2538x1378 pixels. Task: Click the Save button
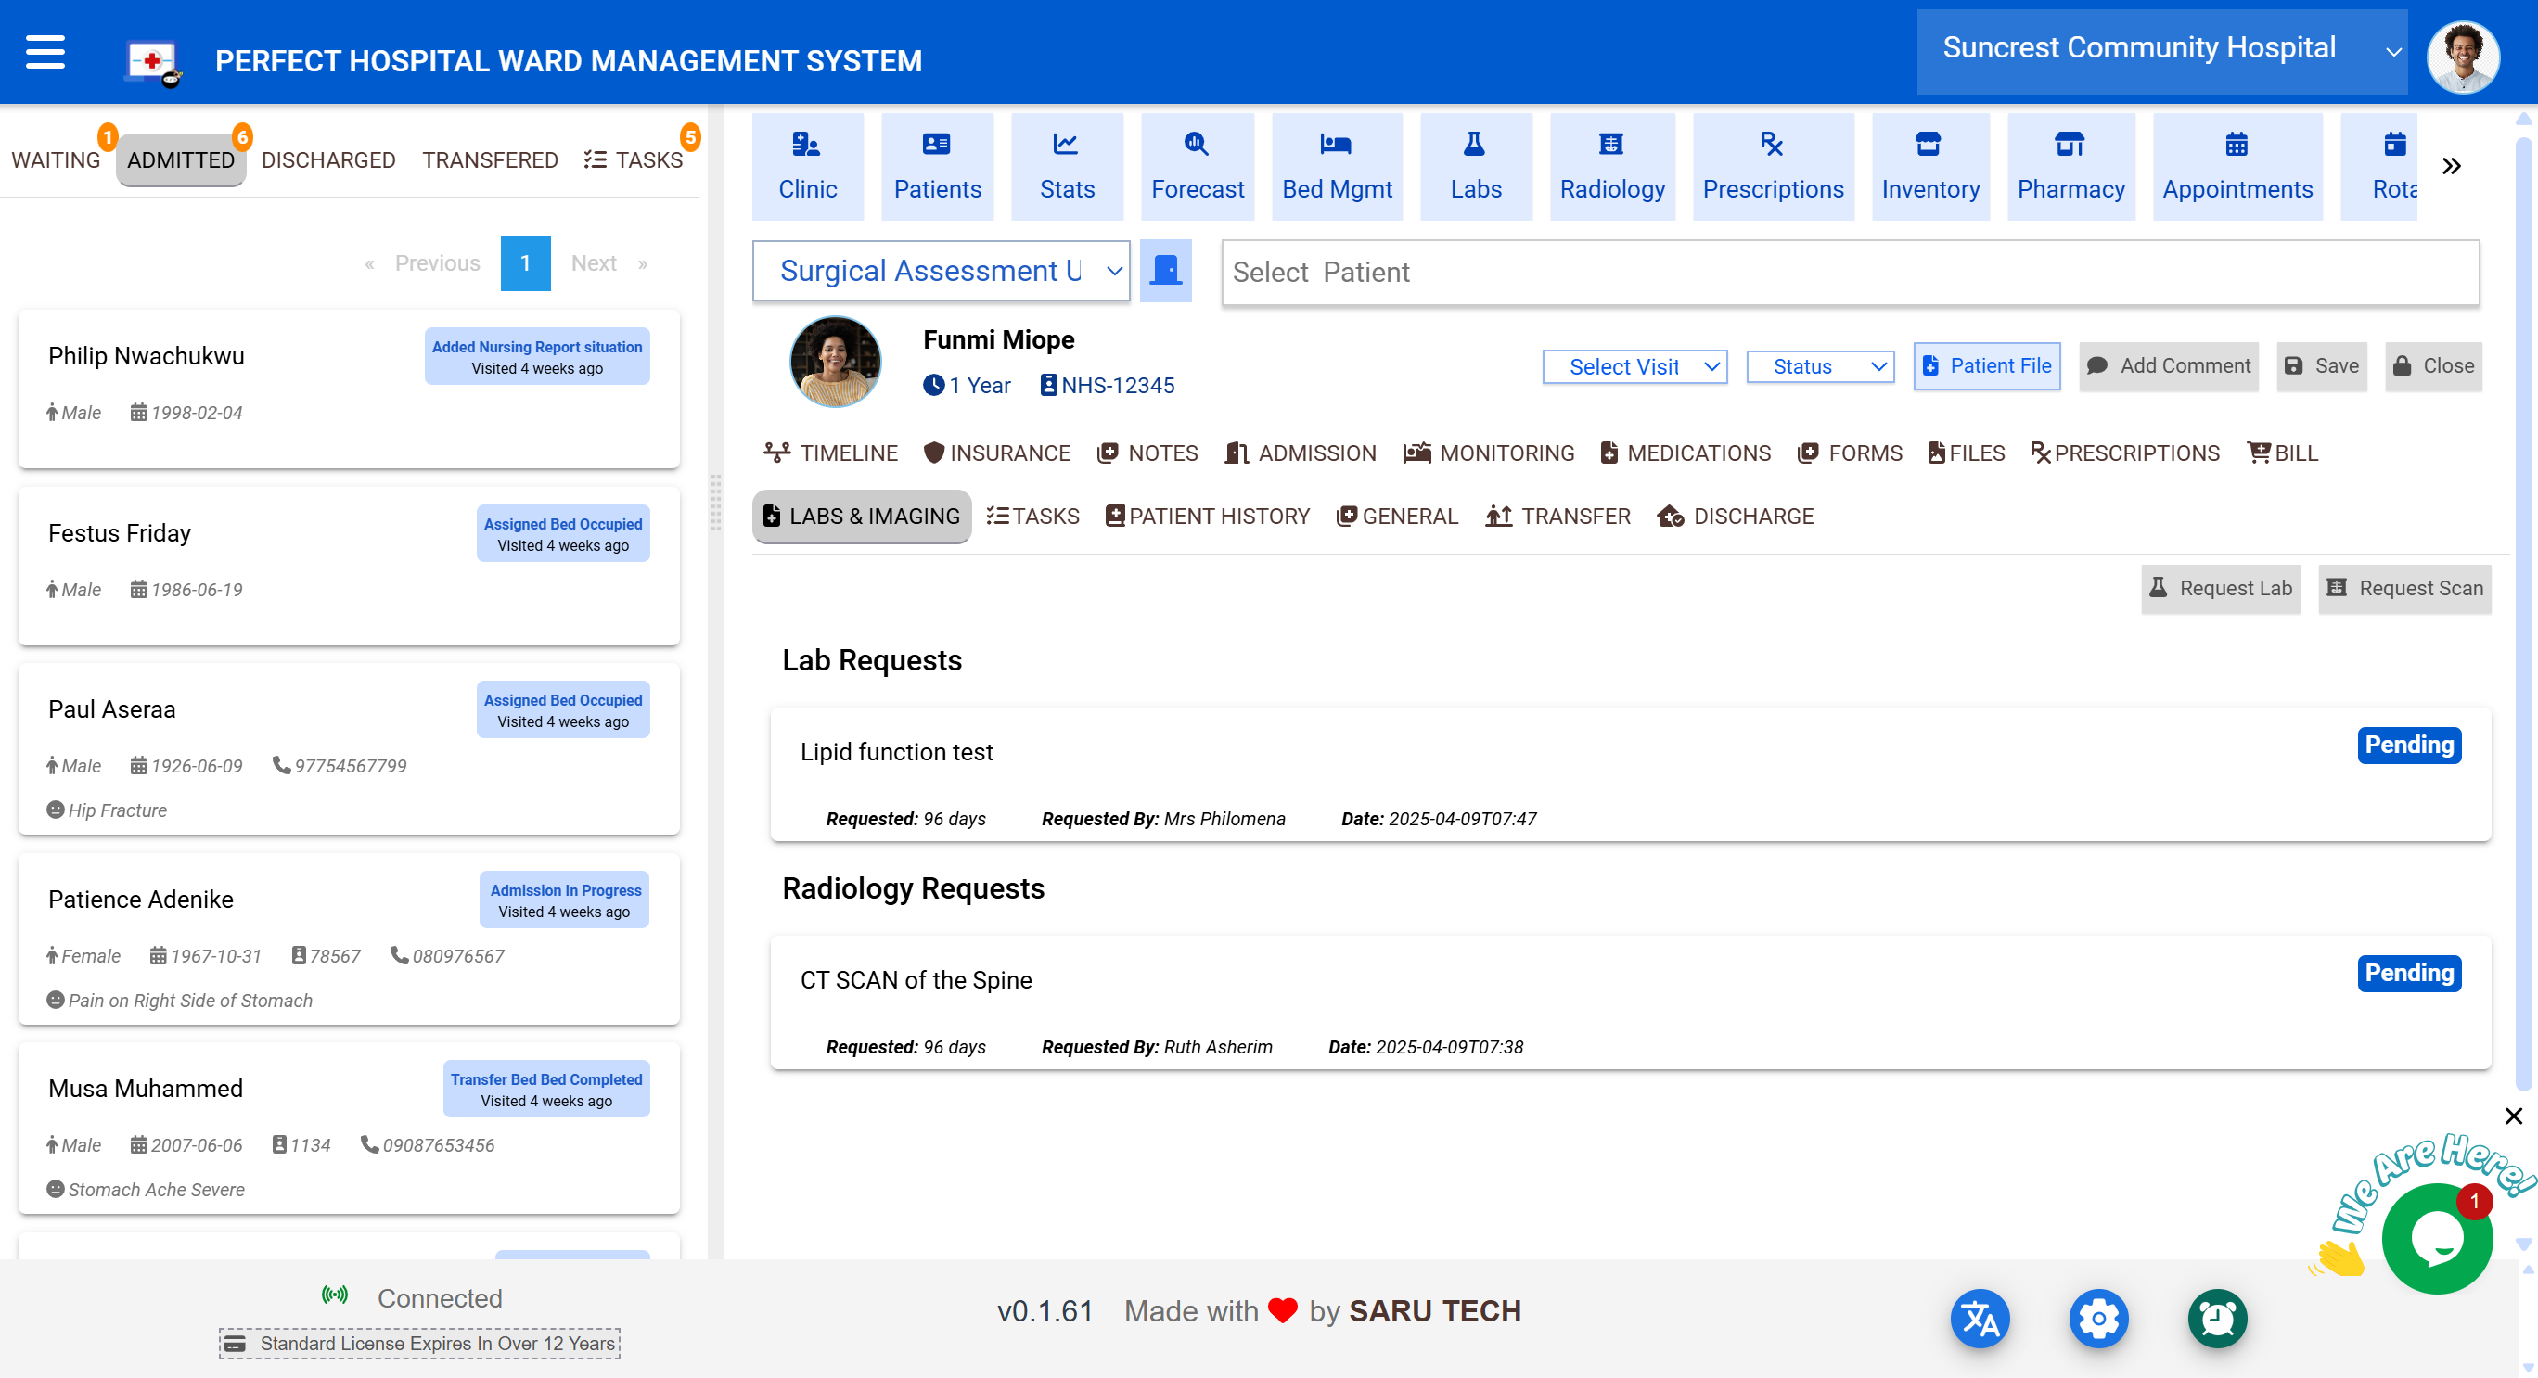coord(2321,366)
